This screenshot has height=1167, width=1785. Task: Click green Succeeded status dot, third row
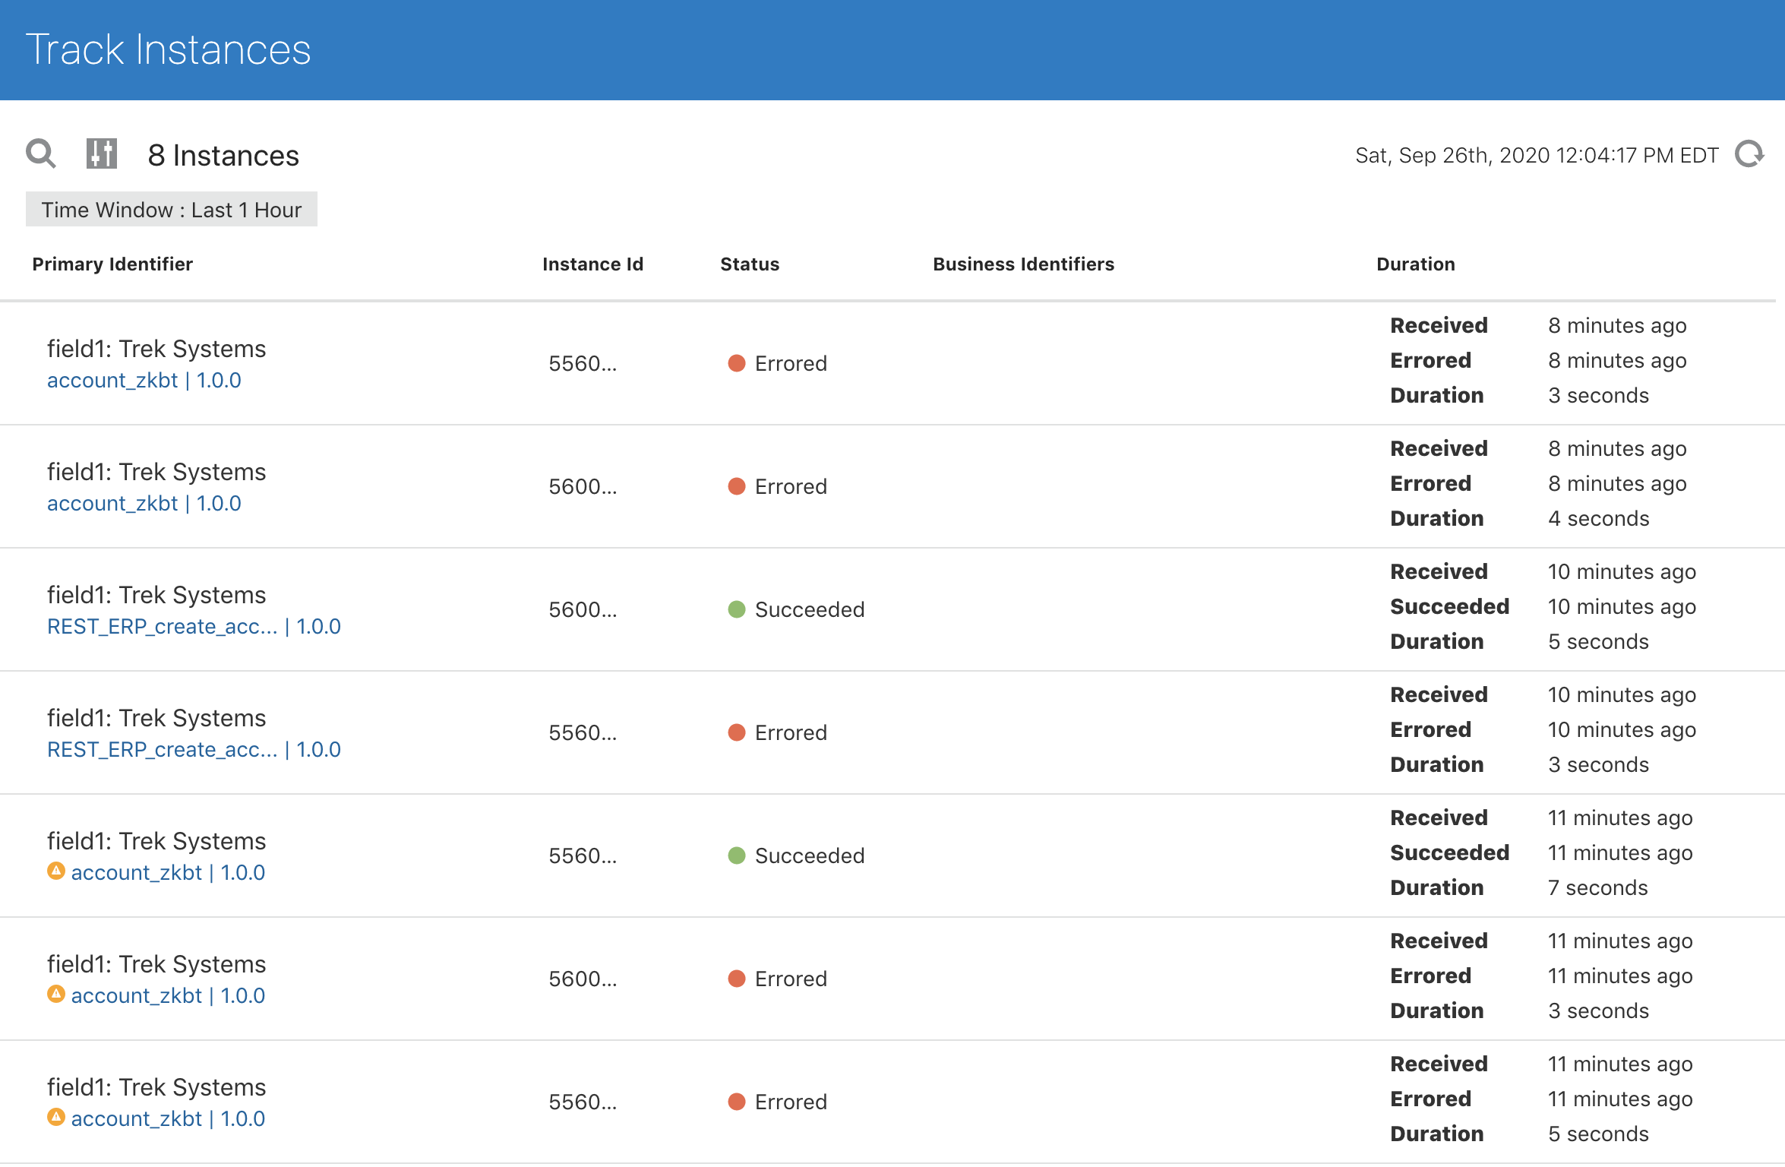pos(736,609)
